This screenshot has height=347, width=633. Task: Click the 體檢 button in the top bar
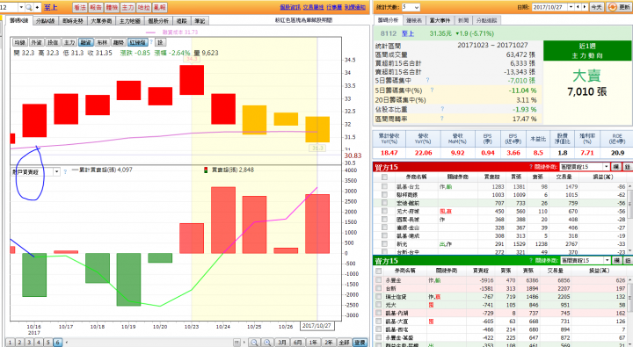[x=112, y=7]
